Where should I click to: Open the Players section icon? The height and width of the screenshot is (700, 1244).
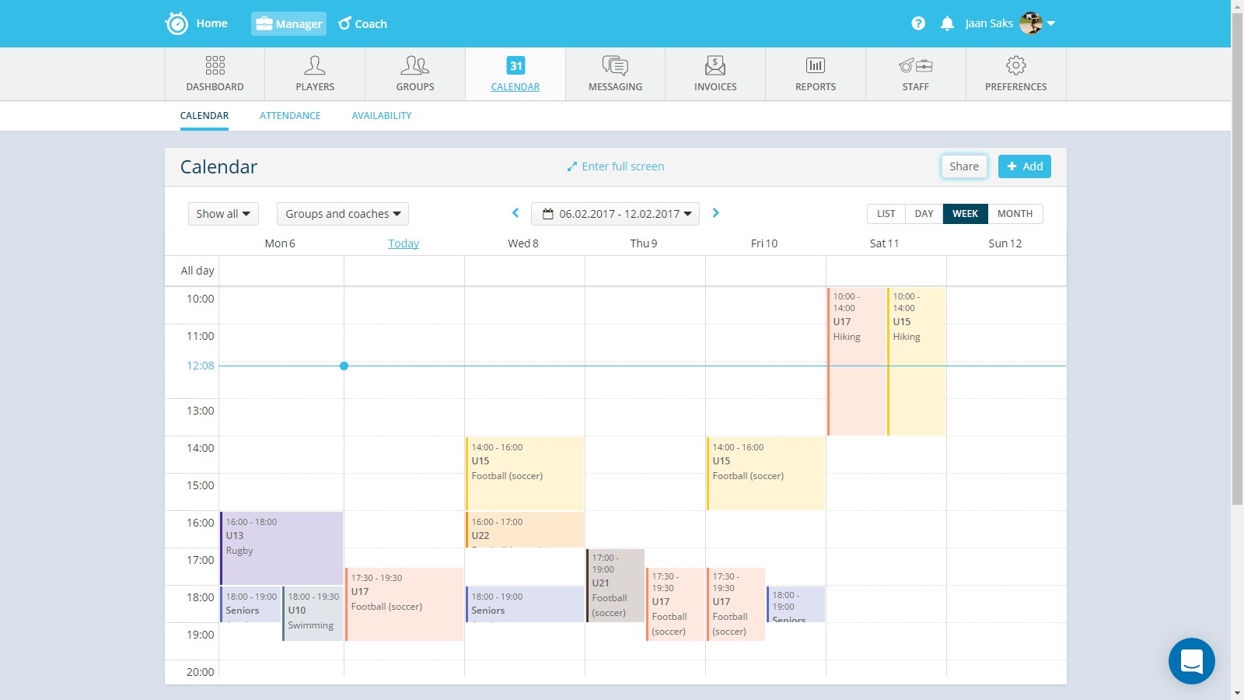[315, 65]
